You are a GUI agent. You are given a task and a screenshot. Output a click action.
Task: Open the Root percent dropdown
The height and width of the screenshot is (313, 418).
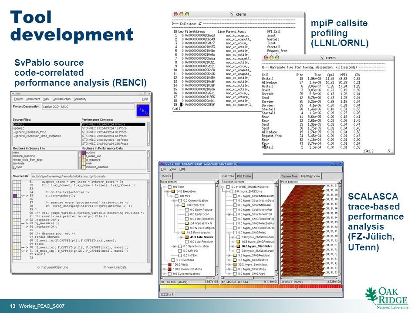[x=189, y=182]
